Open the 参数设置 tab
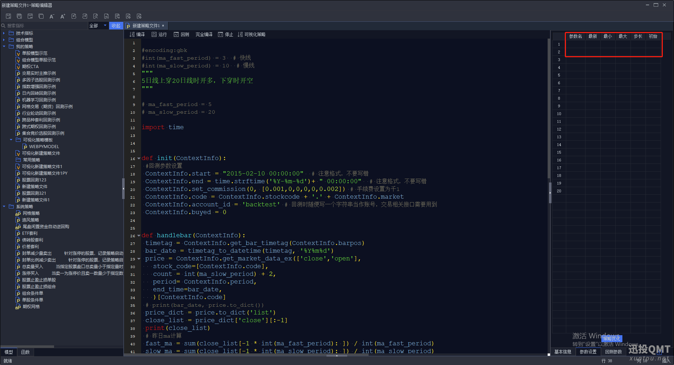Image resolution: width=674 pixels, height=365 pixels. [x=588, y=351]
